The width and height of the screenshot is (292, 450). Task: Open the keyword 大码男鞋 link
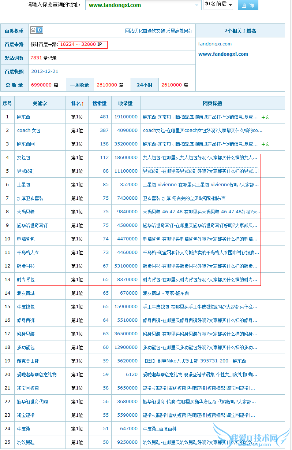26,212
